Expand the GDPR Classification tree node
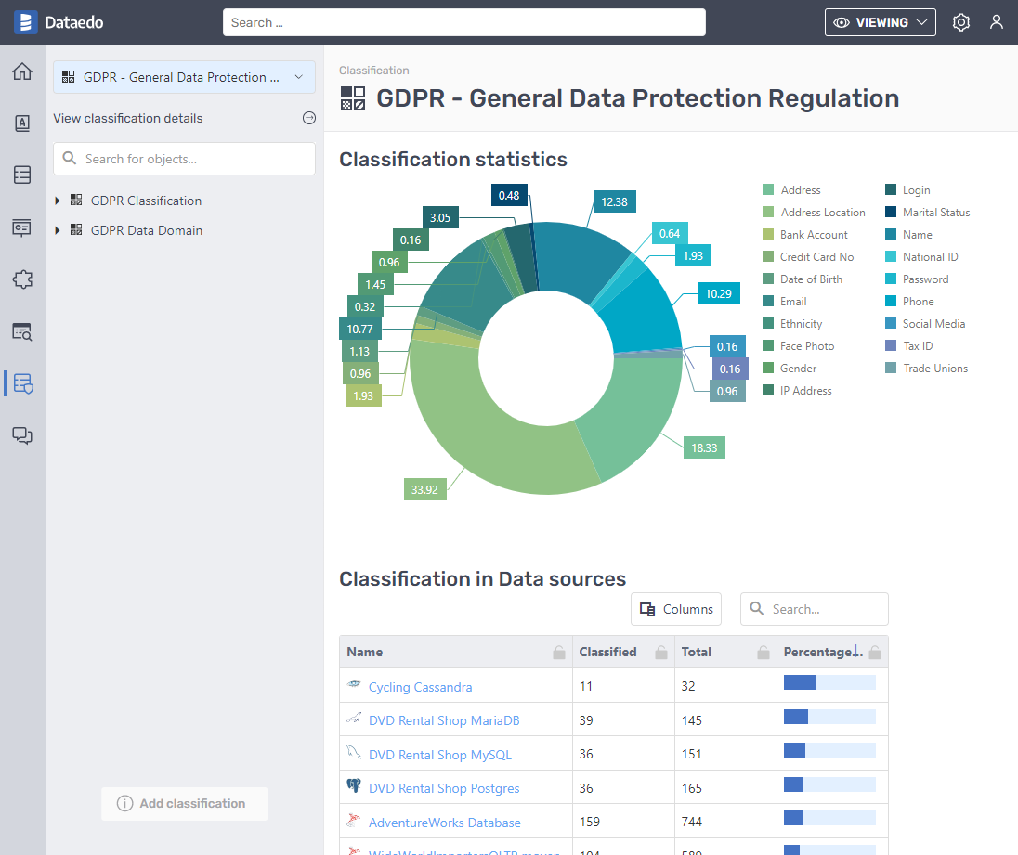This screenshot has height=855, width=1018. tap(58, 201)
